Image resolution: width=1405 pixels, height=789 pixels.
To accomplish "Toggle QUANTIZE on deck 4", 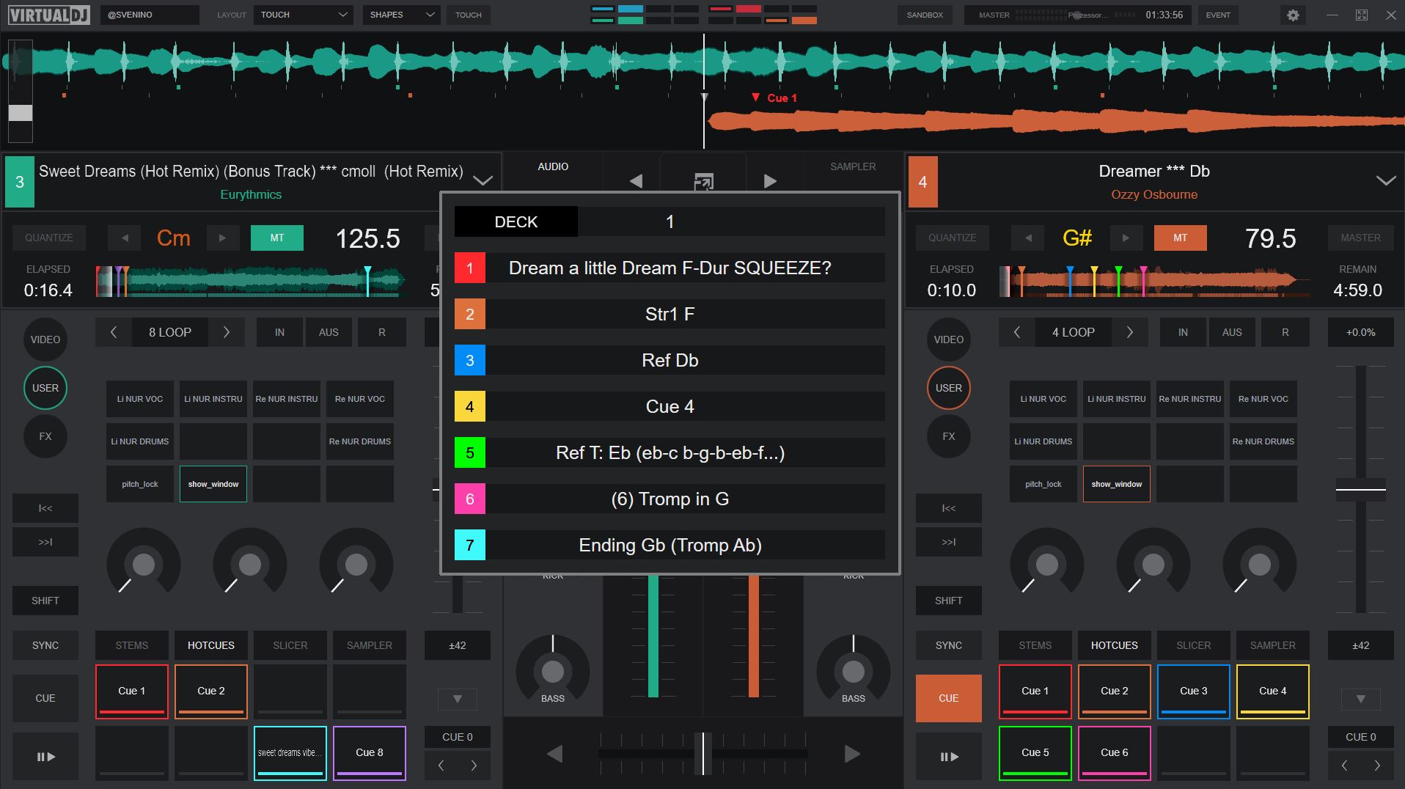I will click(x=953, y=238).
